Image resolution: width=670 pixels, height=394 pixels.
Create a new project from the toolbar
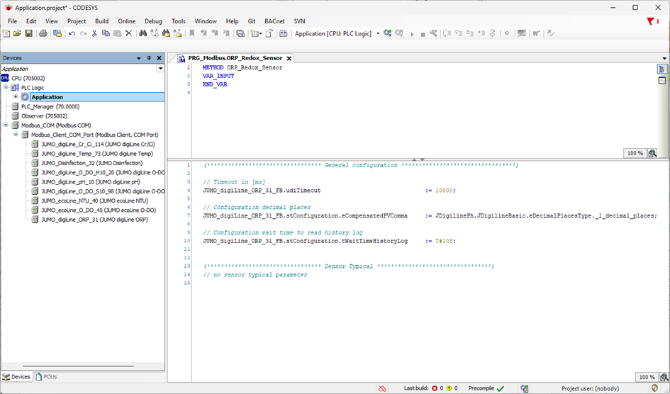pyautogui.click(x=6, y=33)
